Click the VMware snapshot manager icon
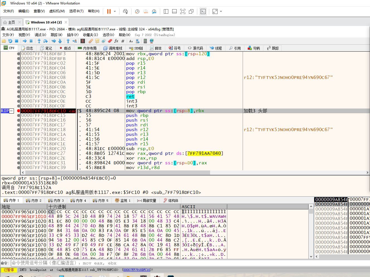 [x=154, y=11]
